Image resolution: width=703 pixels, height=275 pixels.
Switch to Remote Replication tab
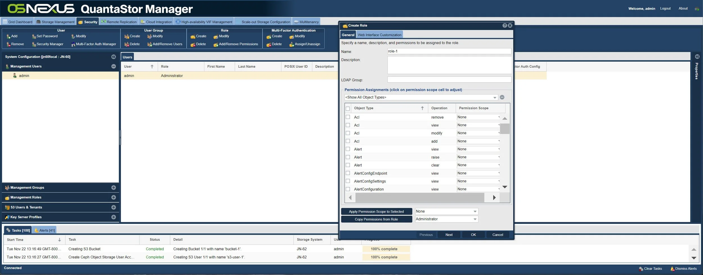click(x=119, y=22)
